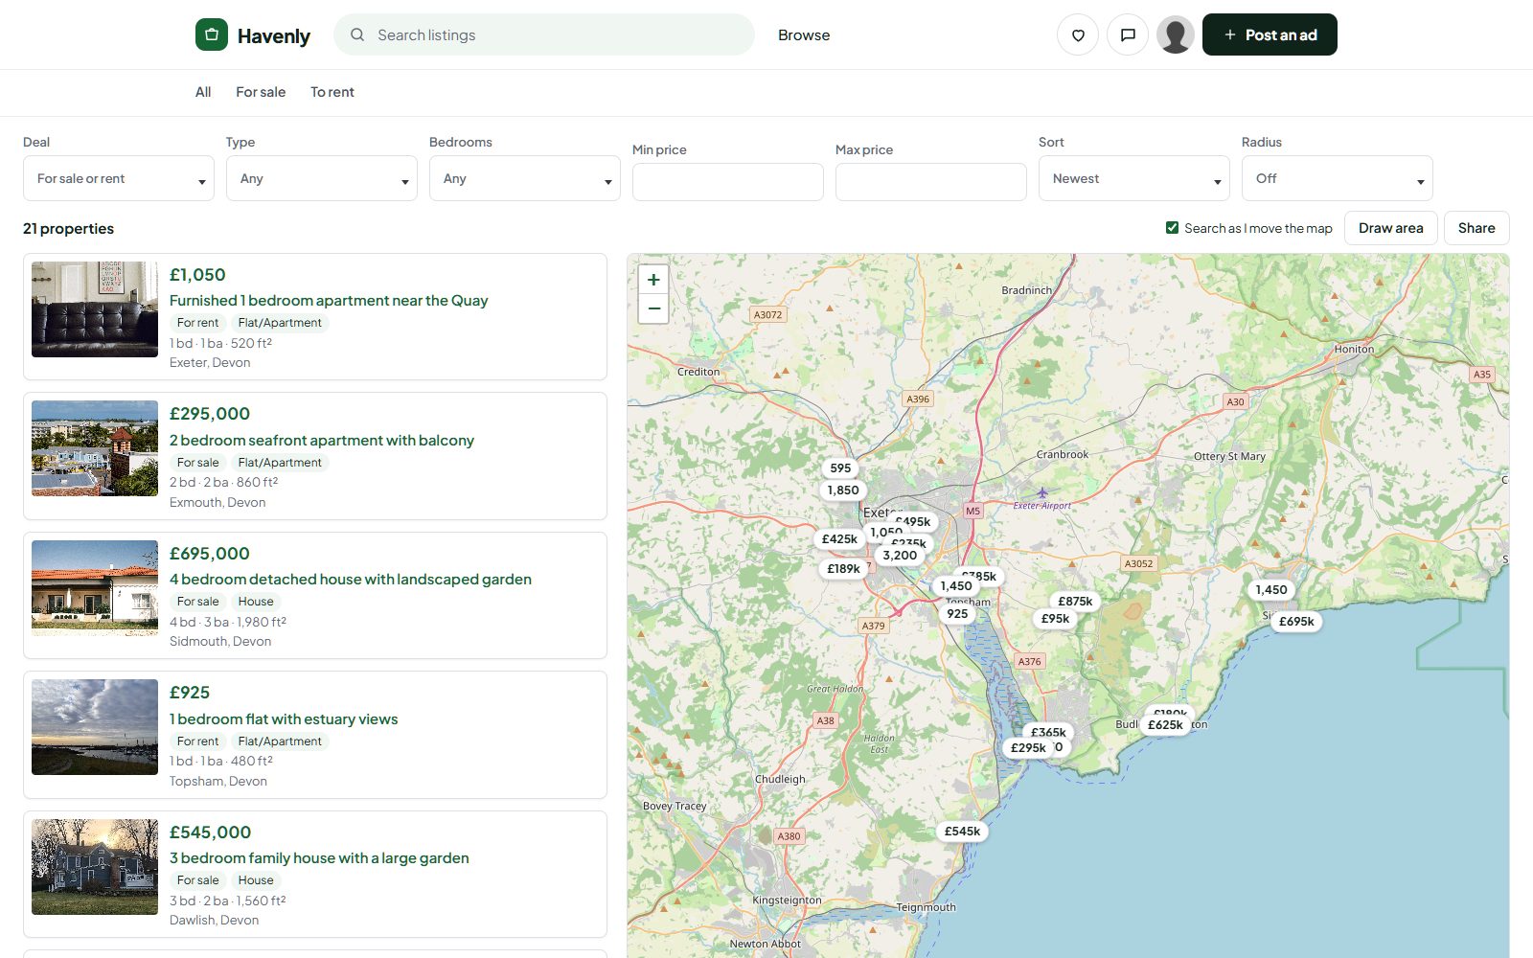1533x958 pixels.
Task: Click the Search listings input field
Action: pos(544,35)
